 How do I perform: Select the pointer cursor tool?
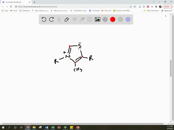pyautogui.click(x=59, y=19)
